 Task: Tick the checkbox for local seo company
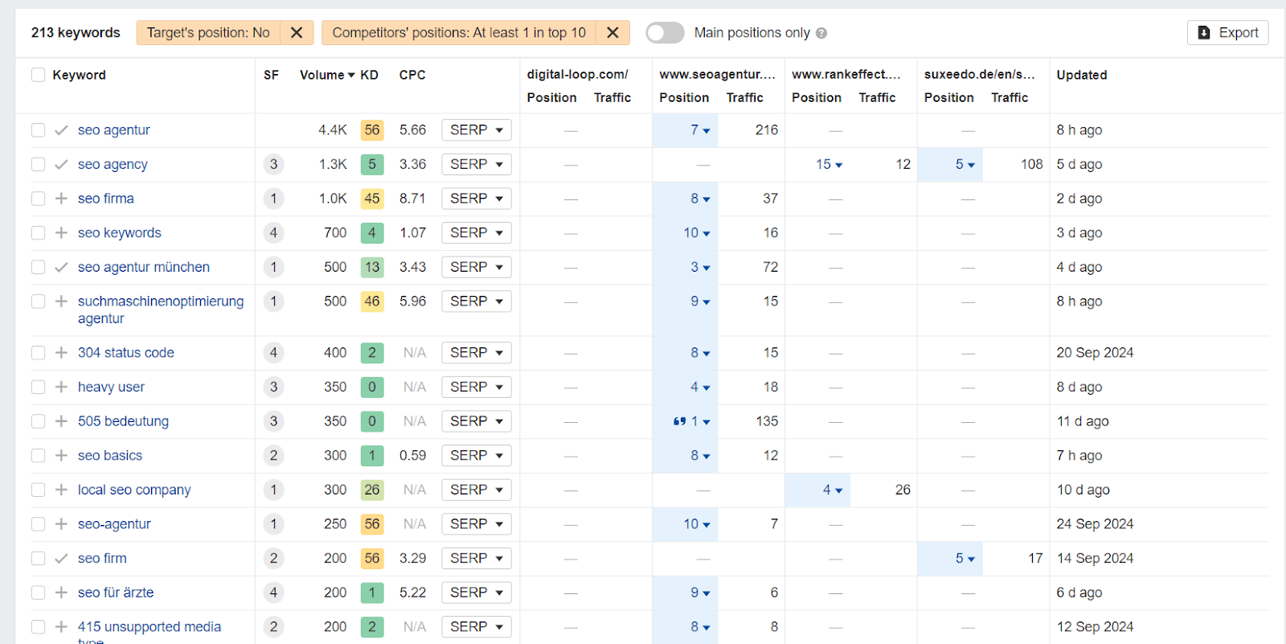(38, 490)
